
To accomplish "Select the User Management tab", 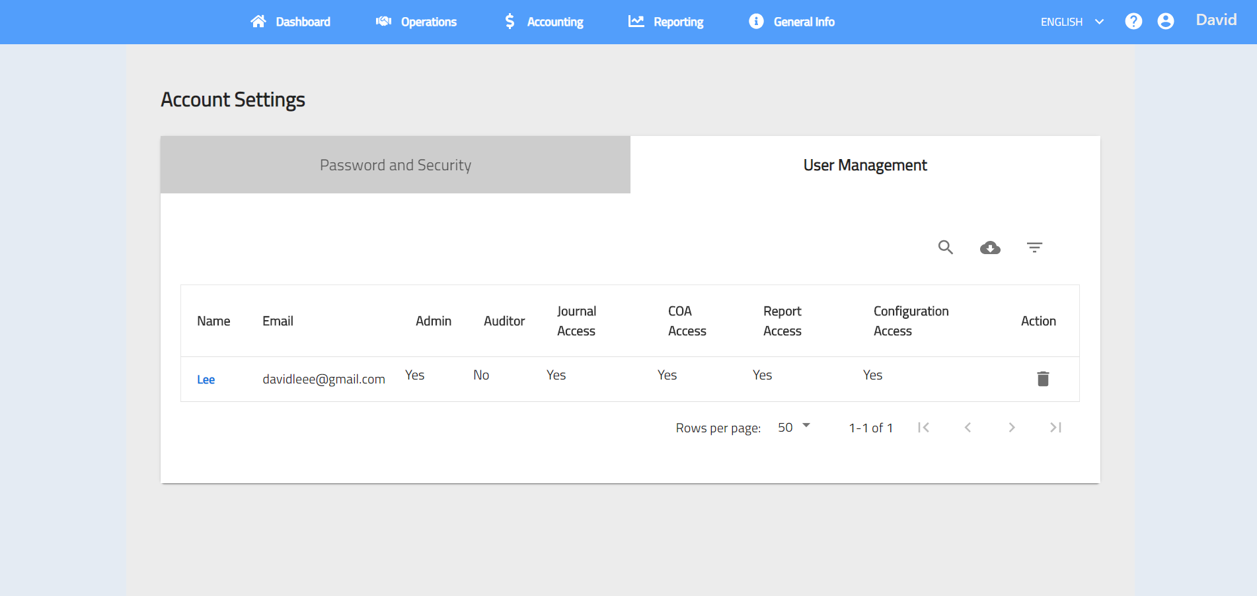I will pyautogui.click(x=864, y=165).
